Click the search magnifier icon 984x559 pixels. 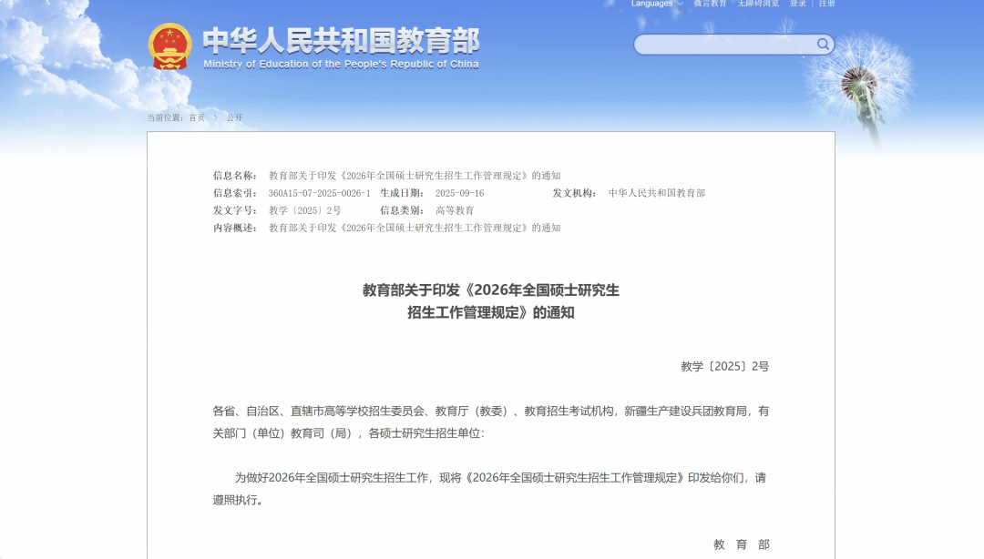point(823,45)
